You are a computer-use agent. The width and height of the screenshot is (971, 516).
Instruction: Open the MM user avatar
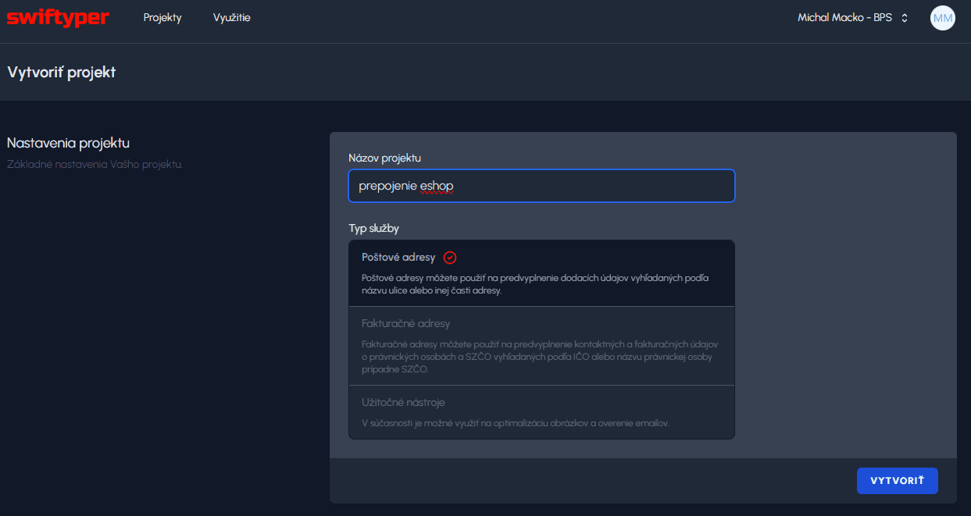(942, 18)
